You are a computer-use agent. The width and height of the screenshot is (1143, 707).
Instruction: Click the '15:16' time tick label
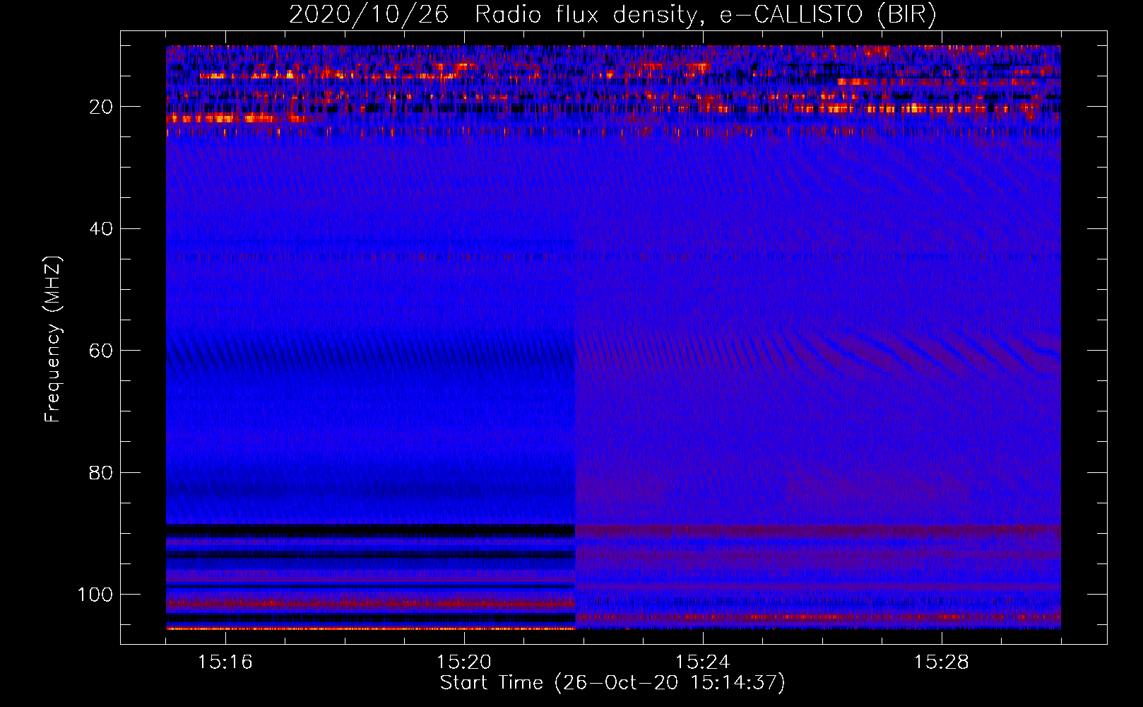click(225, 662)
